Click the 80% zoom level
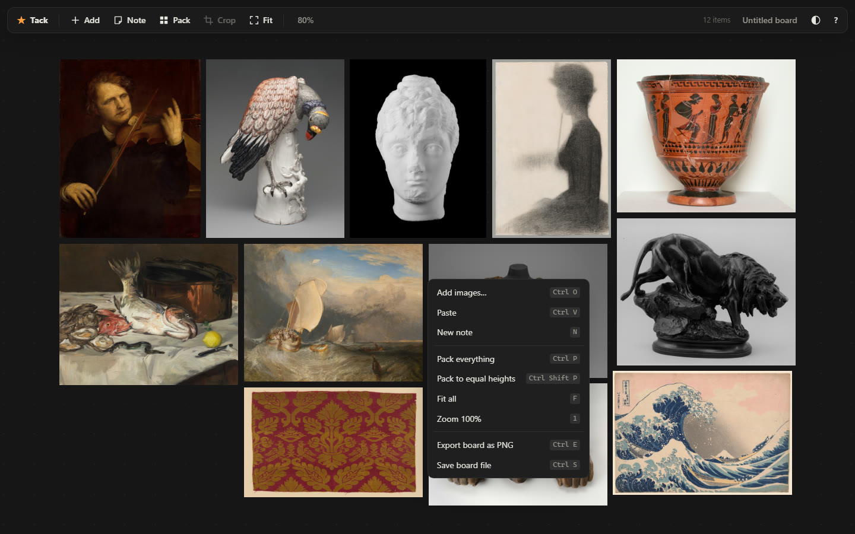 [x=305, y=20]
